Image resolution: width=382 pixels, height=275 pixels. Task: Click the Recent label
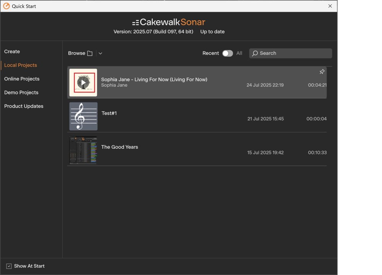210,53
